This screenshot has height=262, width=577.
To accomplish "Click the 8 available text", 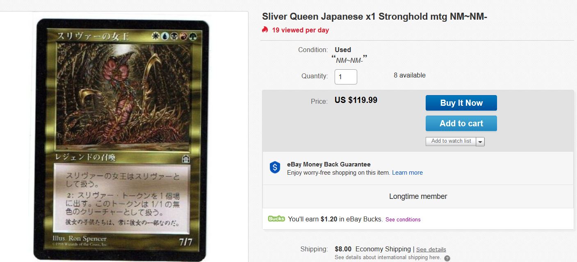I will (409, 75).
